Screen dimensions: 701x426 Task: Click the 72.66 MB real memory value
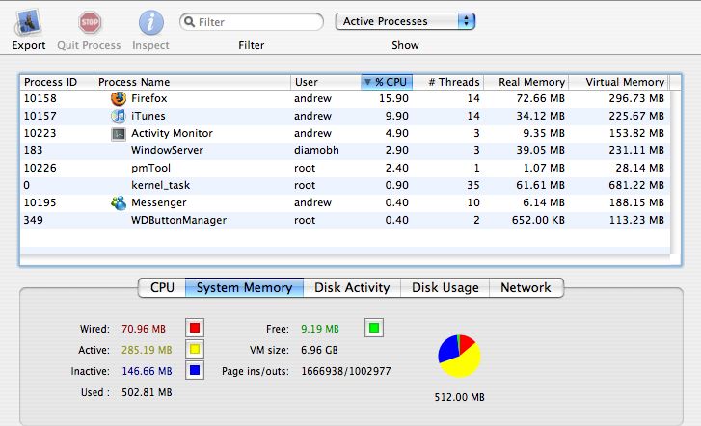[541, 98]
